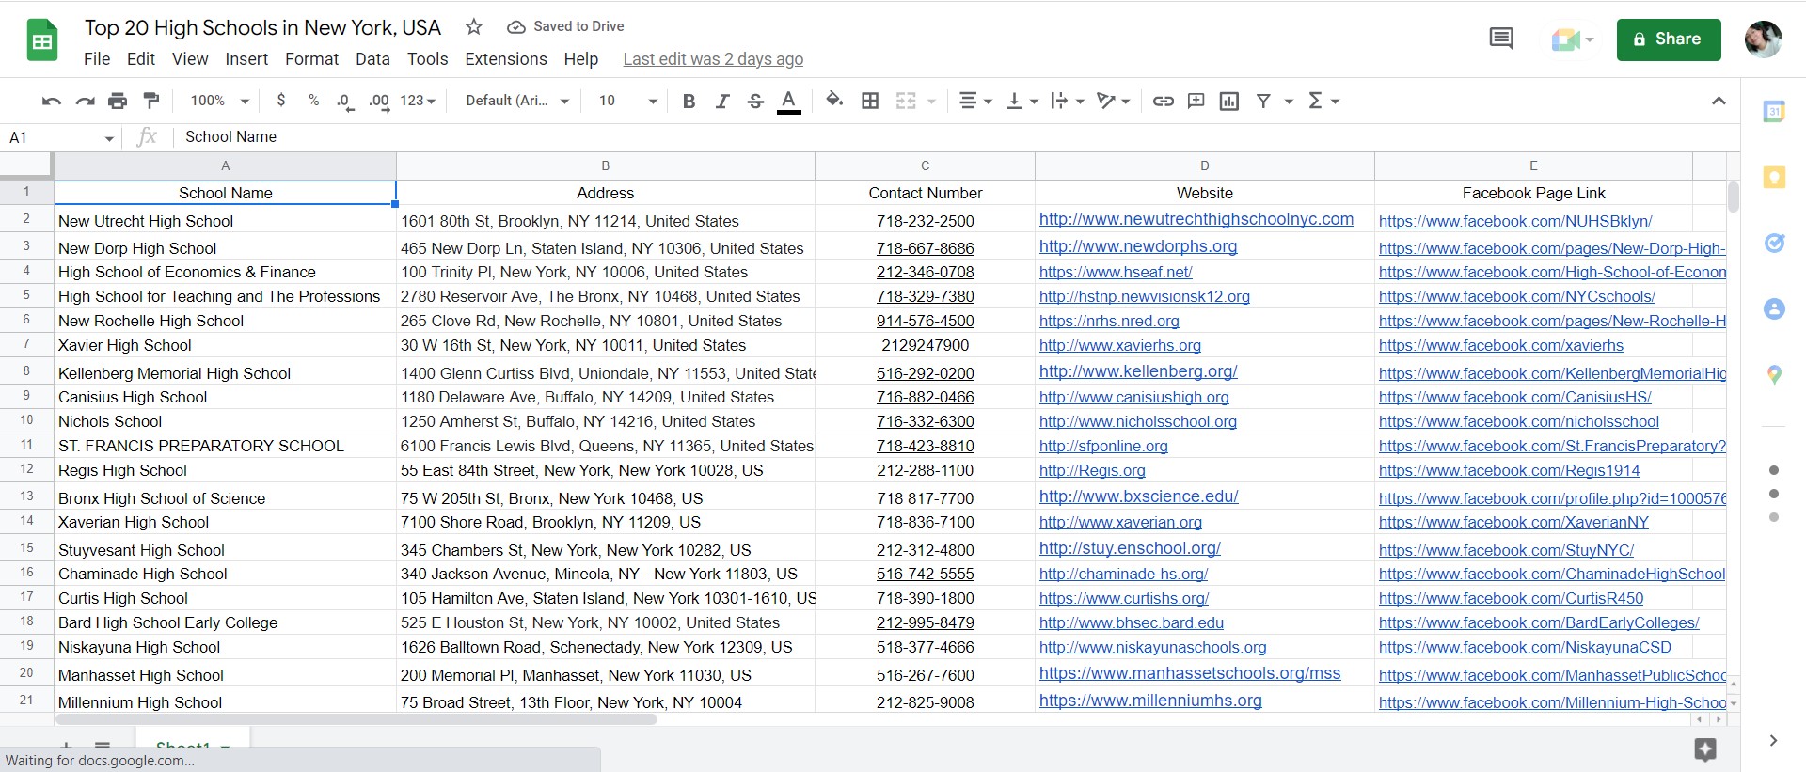Screen dimensions: 1806x772
Task: Open the Calendar side panel icon
Action: [1774, 111]
